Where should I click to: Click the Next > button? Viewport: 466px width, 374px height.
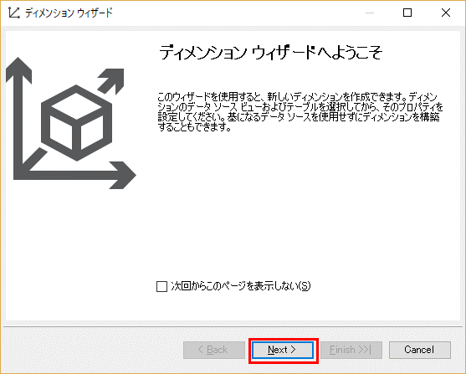(283, 350)
